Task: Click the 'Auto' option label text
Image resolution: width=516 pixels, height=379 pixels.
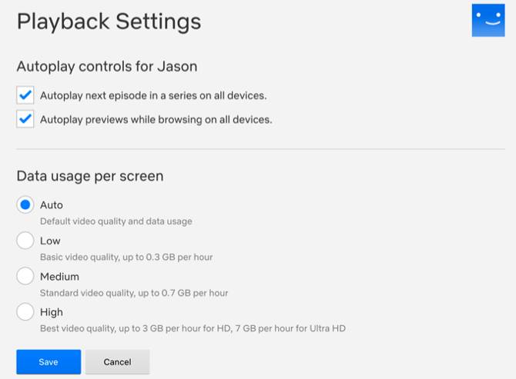Action: click(52, 205)
